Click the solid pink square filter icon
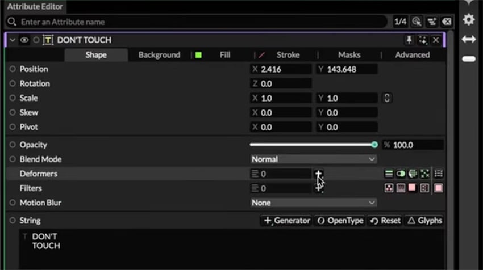The width and height of the screenshot is (483, 270). (x=412, y=188)
